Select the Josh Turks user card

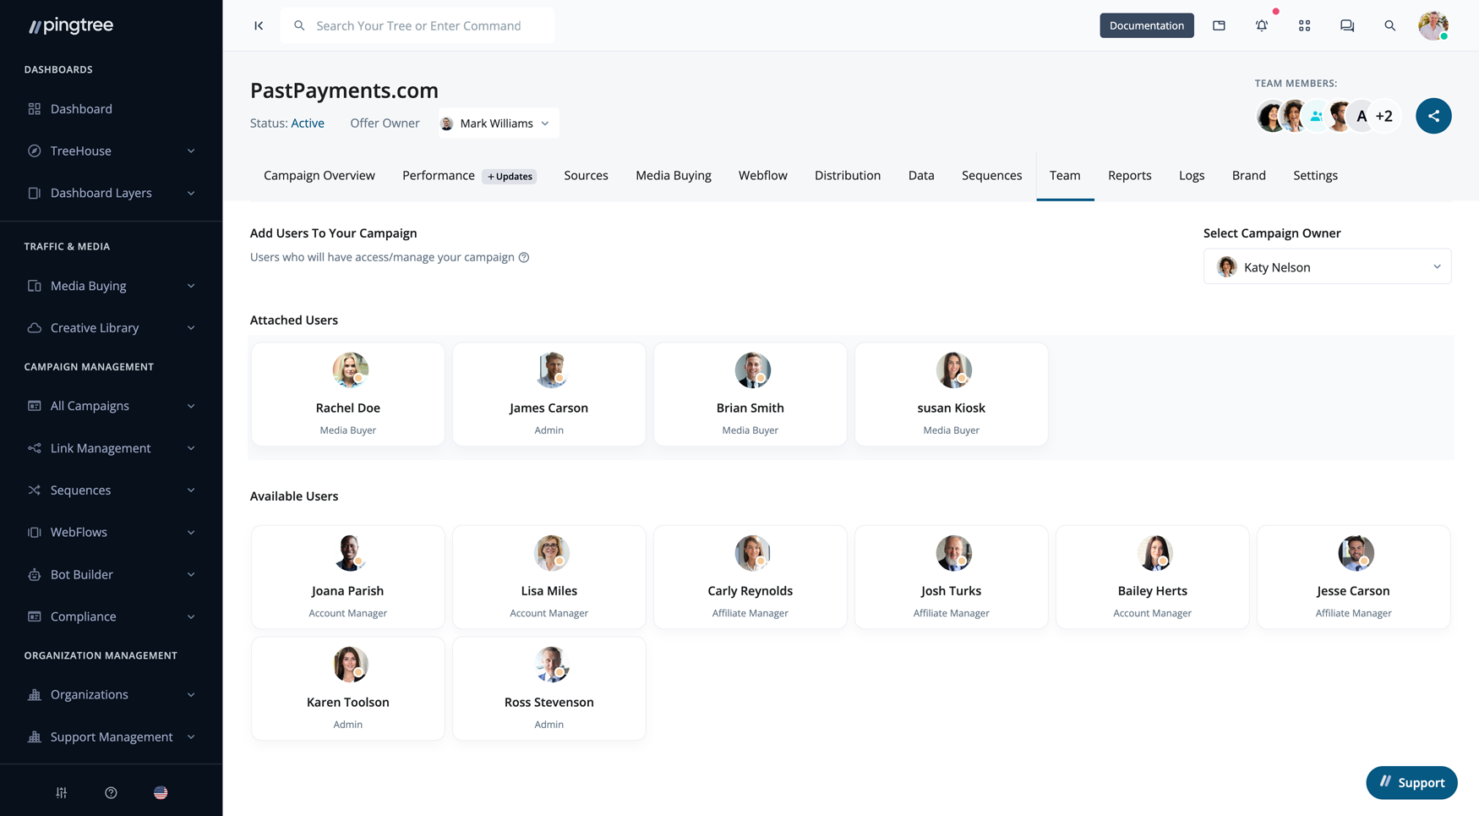pyautogui.click(x=951, y=577)
